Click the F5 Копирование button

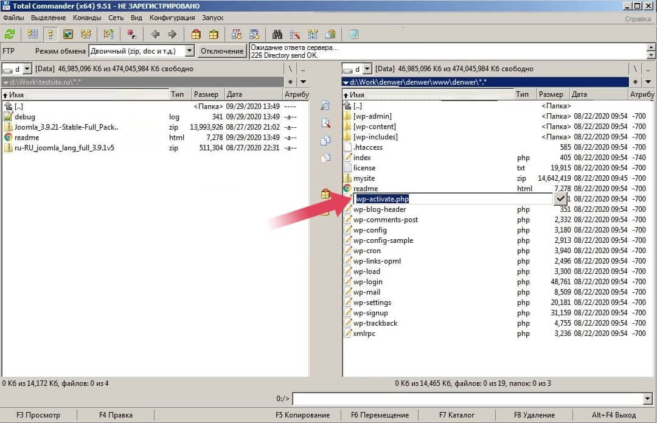(x=302, y=415)
